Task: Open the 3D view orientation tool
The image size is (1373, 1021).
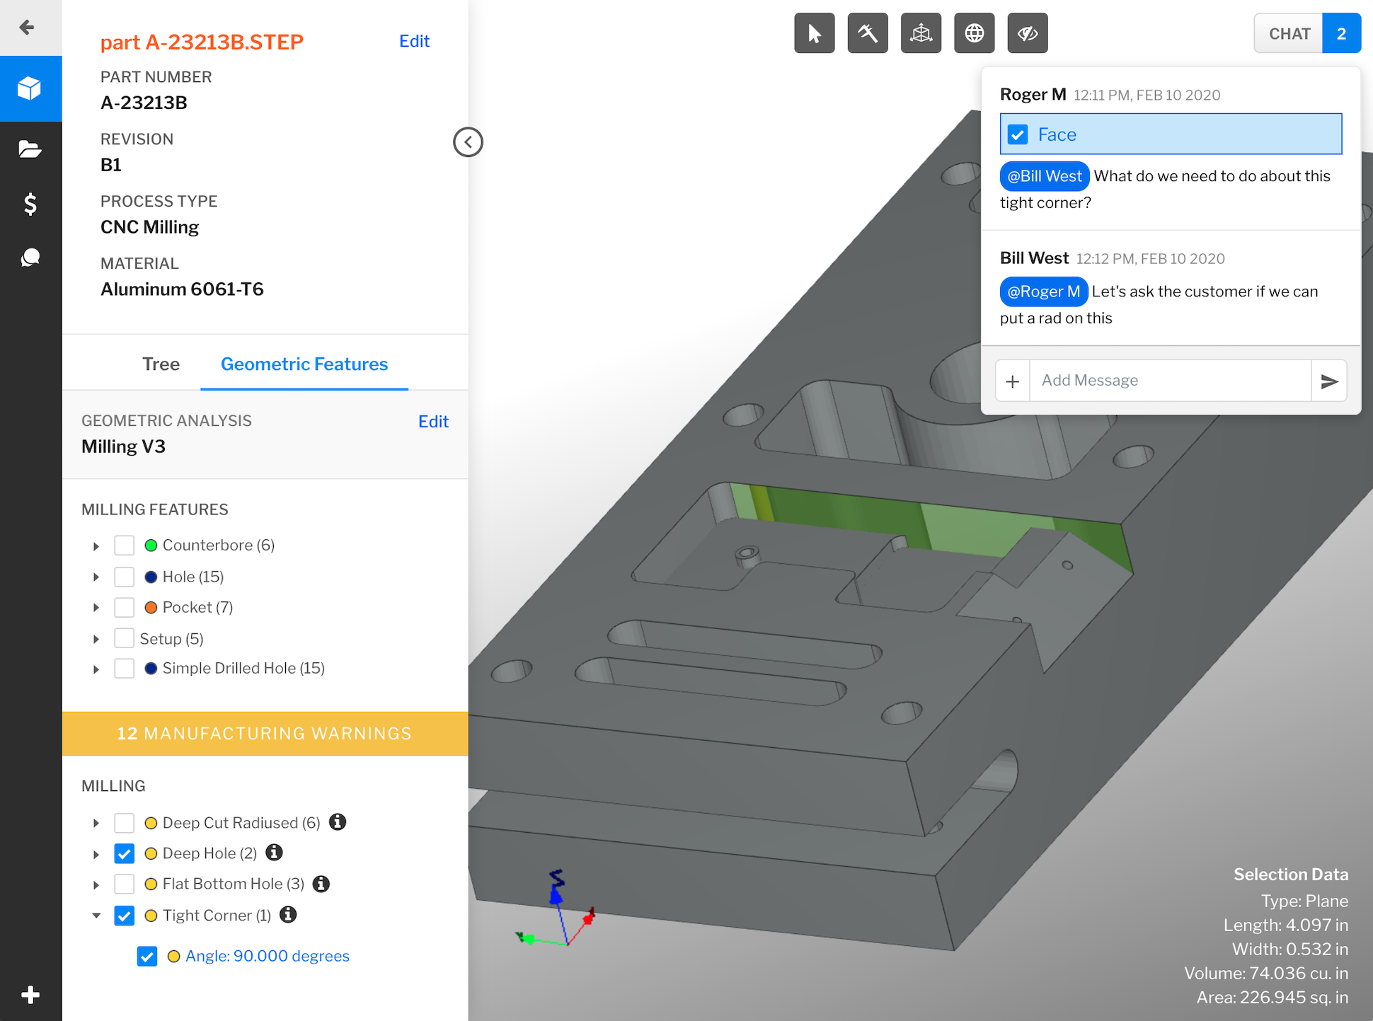Action: [921, 33]
